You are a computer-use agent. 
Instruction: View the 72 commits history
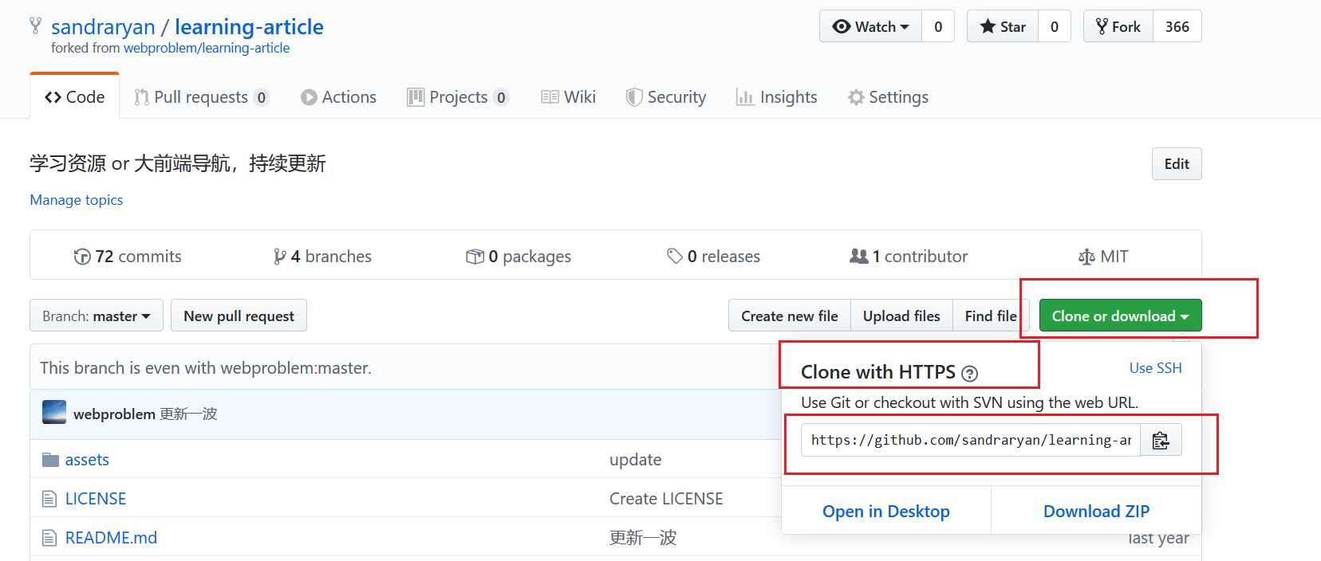click(128, 257)
